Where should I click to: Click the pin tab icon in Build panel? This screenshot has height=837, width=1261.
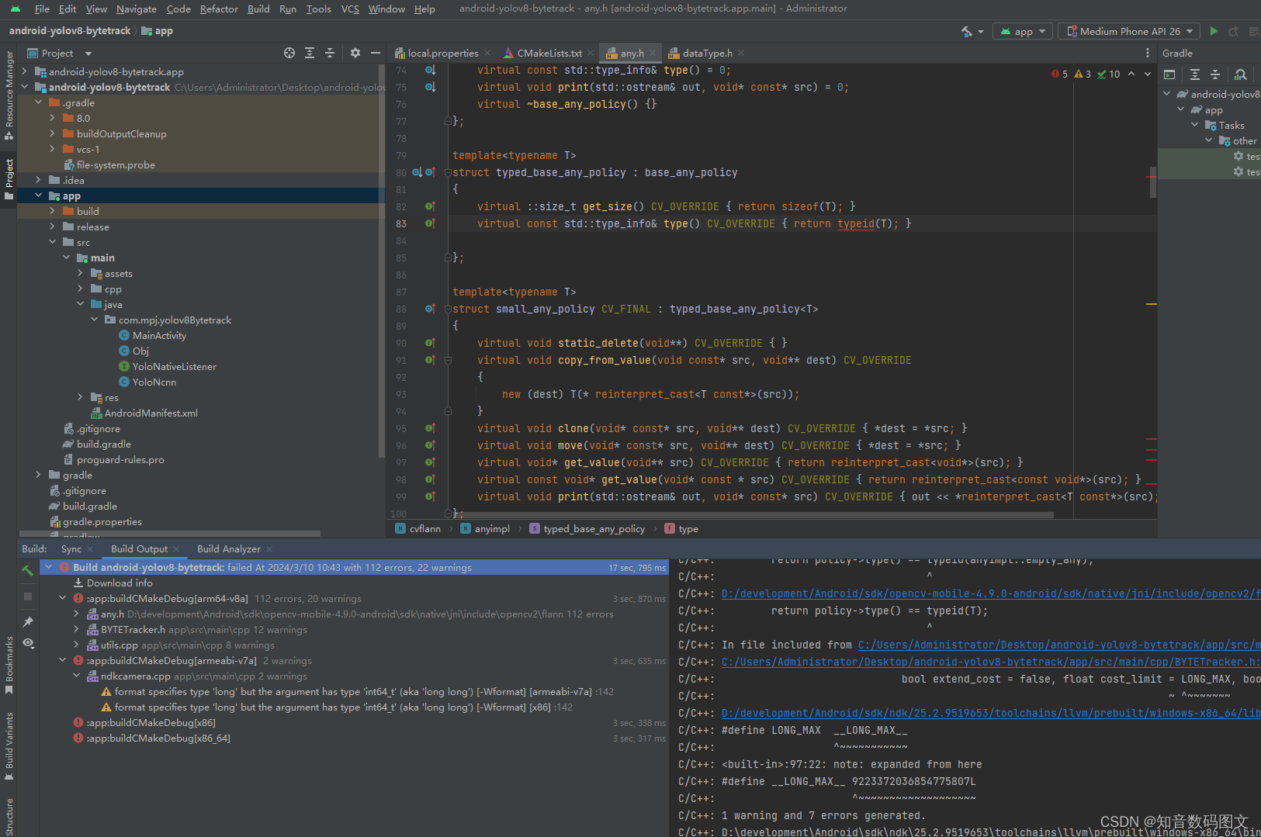(28, 621)
